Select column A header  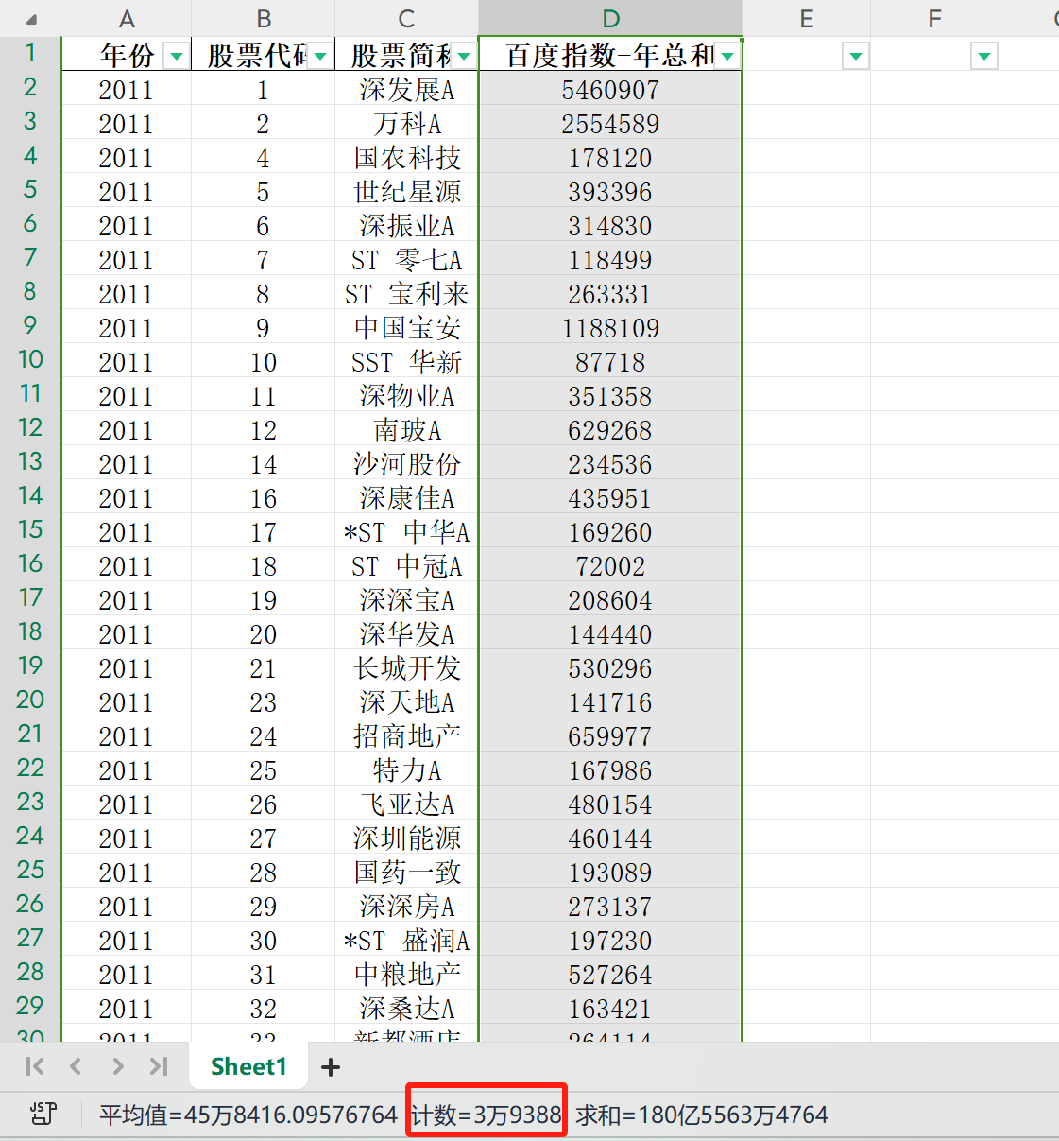127,19
